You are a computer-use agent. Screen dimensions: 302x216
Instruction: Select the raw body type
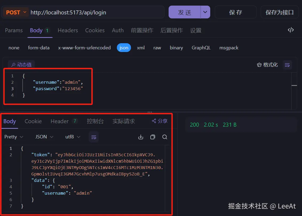(157, 48)
